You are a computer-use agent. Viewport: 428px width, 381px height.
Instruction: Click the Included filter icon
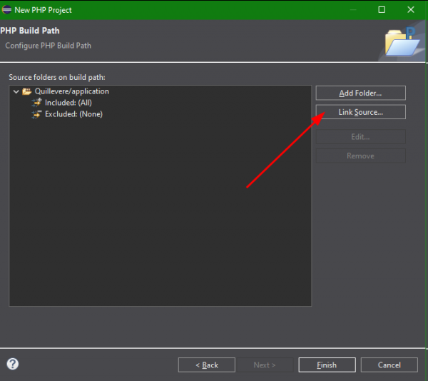pos(37,103)
